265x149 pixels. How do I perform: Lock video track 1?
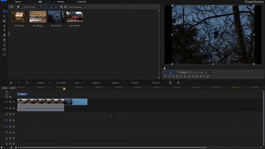(14, 102)
